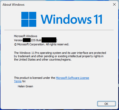Close the About Windows dialog

point(114,4)
